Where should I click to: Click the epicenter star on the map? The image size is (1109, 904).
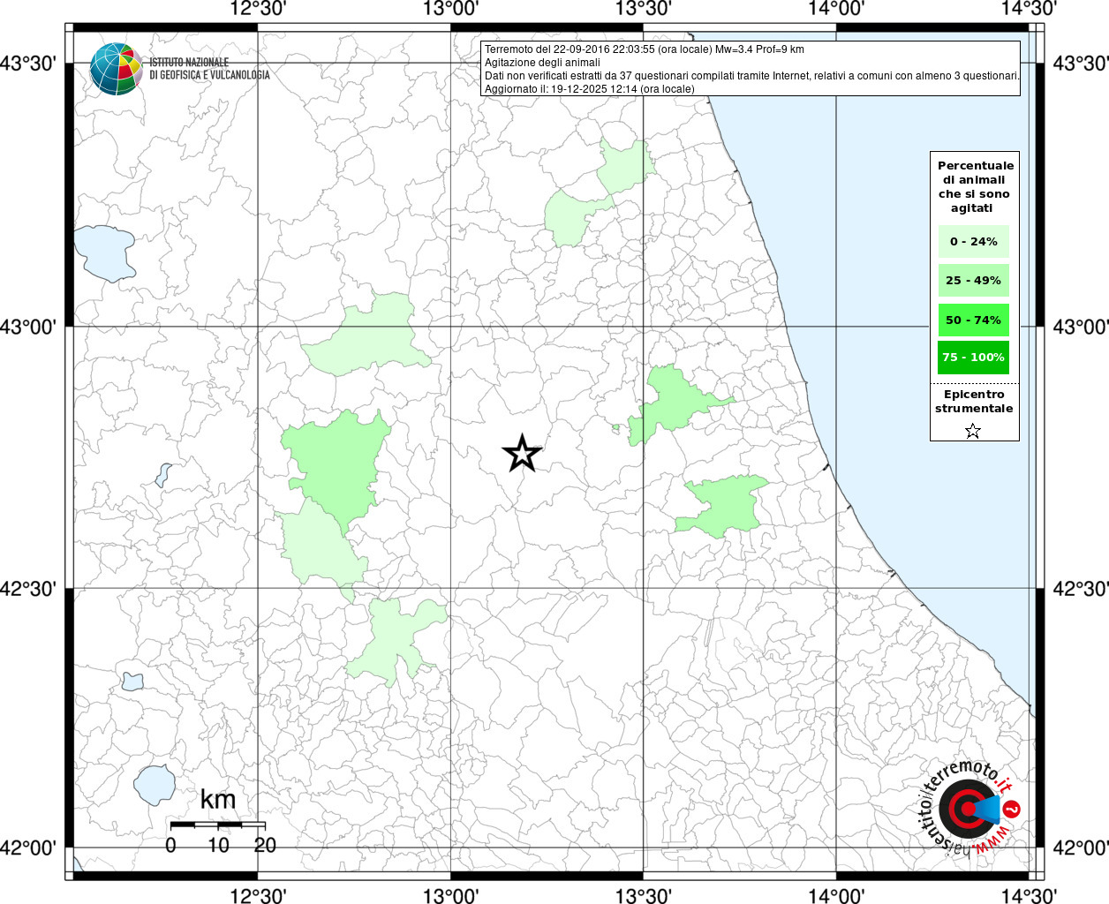[x=522, y=454]
